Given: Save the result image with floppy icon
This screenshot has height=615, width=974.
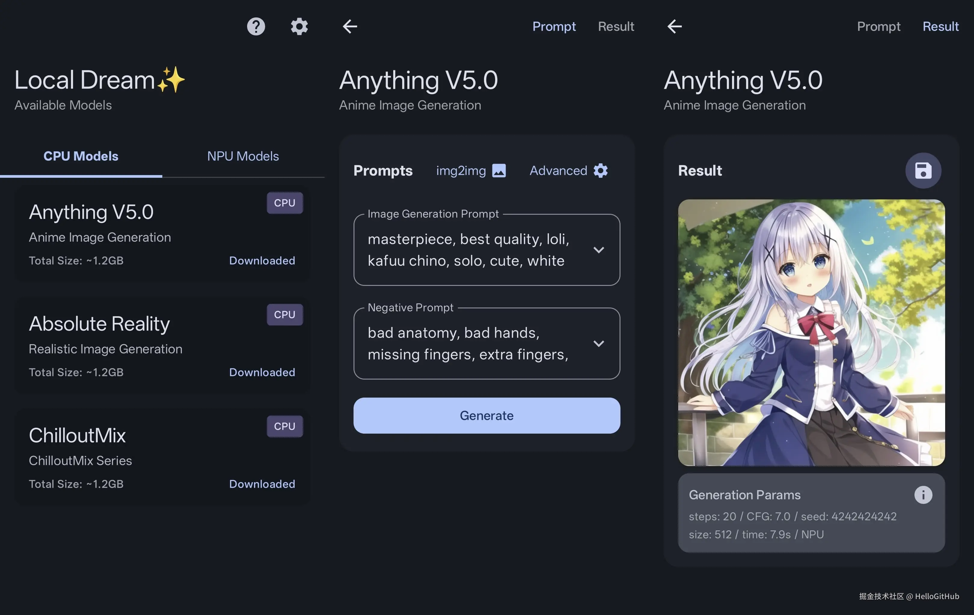Looking at the screenshot, I should click(x=923, y=171).
